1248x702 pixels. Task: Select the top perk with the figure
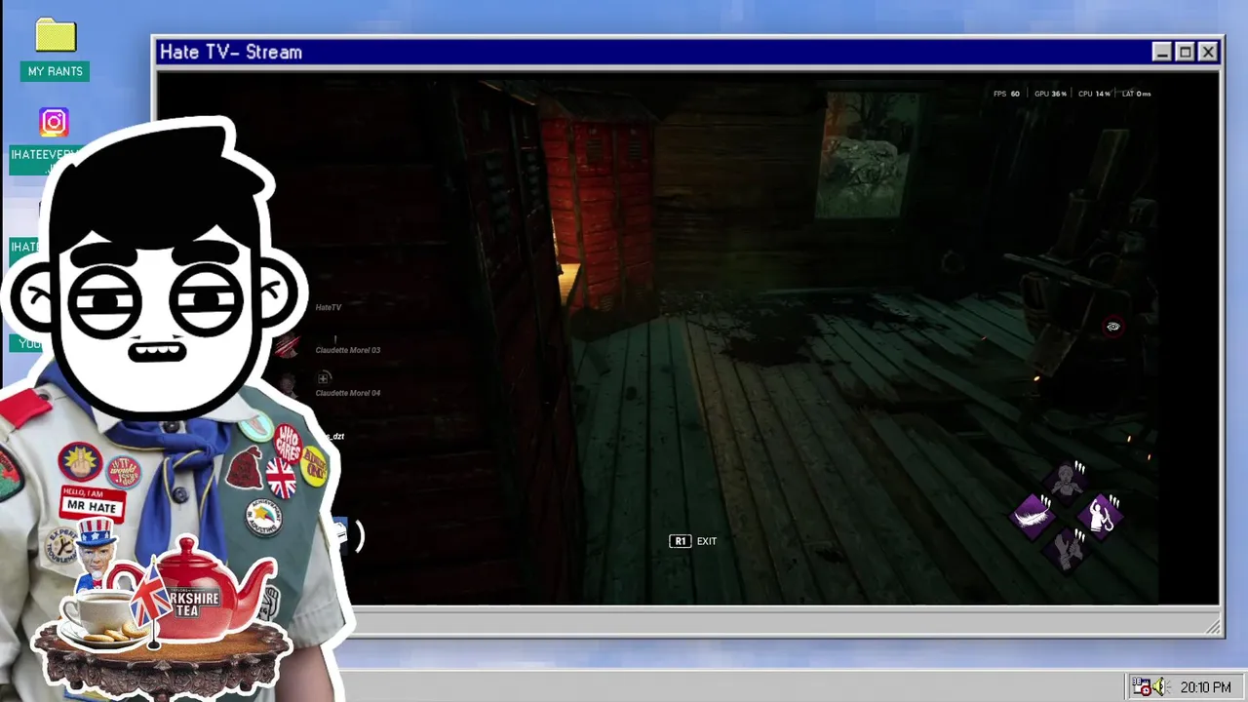click(1067, 482)
